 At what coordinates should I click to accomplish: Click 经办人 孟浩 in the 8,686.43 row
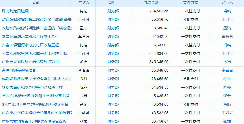[227, 28]
